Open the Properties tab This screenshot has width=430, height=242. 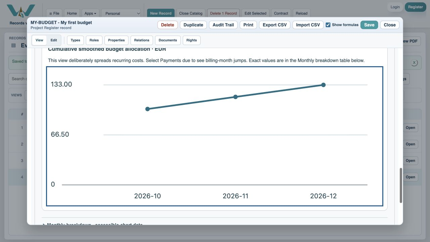tap(117, 40)
